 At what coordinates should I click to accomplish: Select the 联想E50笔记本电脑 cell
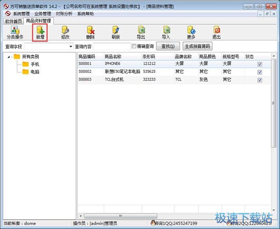[122, 71]
